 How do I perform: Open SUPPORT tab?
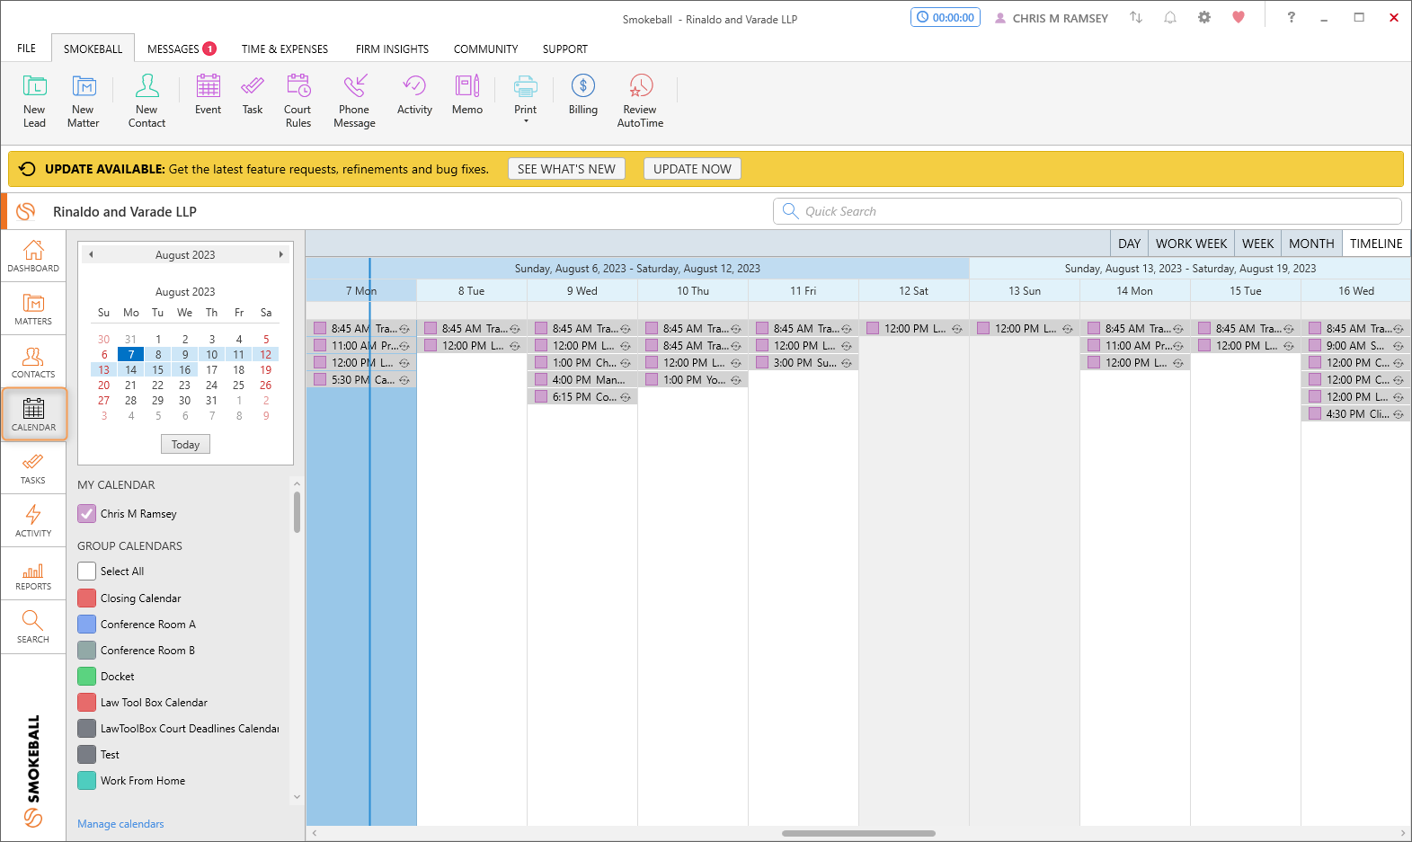(565, 49)
